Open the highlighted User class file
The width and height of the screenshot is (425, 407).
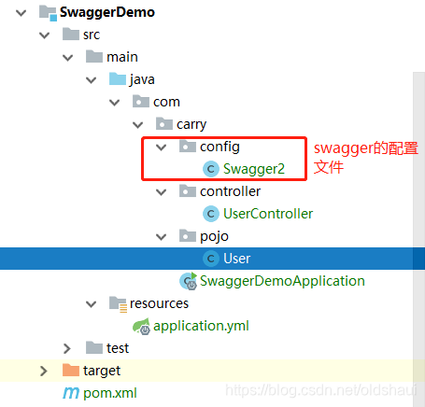(x=237, y=259)
